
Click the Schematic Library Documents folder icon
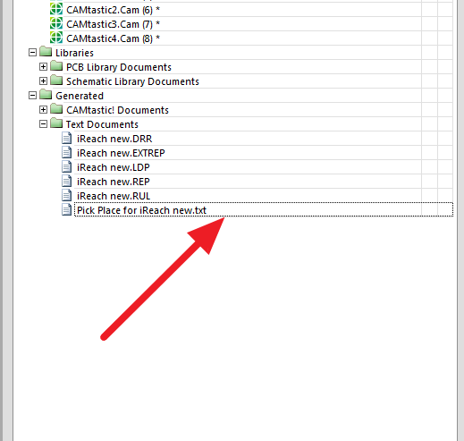[x=56, y=81]
